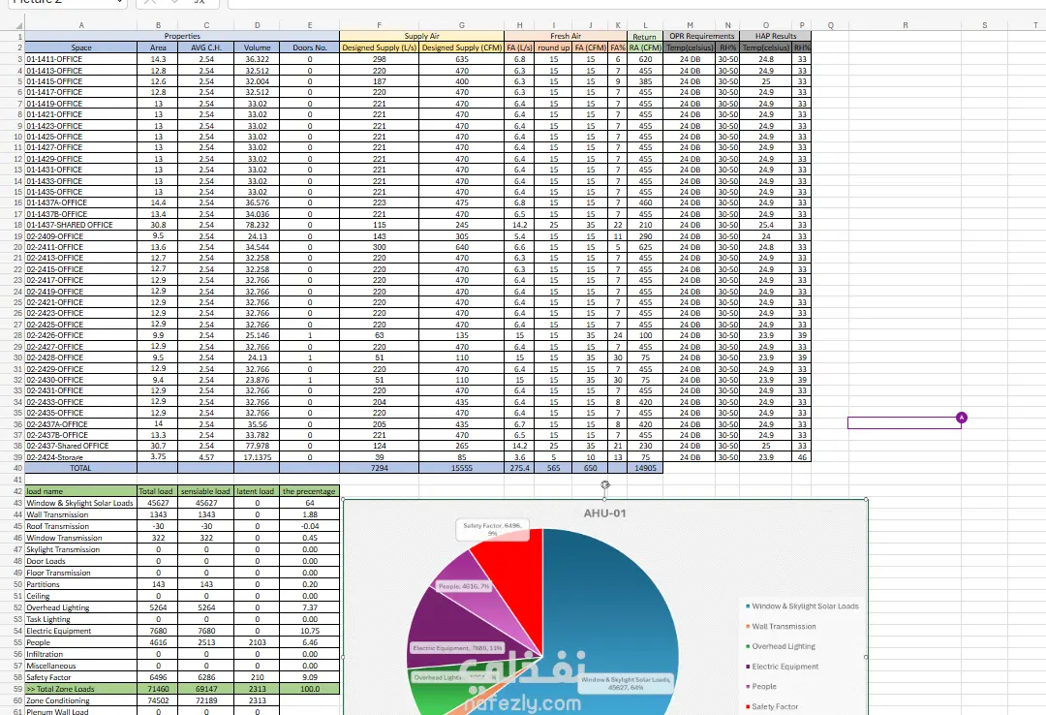Select column header Q
The height and width of the screenshot is (715, 1046).
(831, 25)
